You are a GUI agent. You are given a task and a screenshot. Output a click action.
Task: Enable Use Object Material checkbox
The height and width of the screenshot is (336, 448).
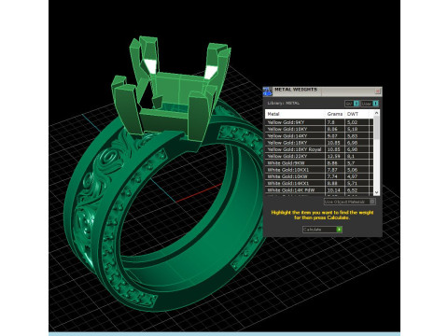(x=371, y=202)
